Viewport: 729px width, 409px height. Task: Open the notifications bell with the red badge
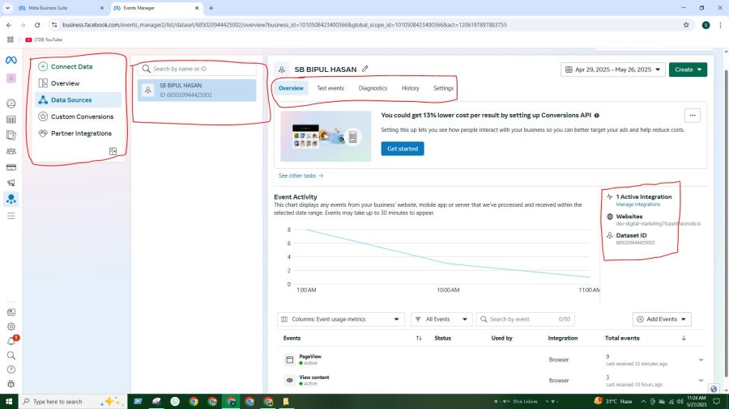(11, 341)
